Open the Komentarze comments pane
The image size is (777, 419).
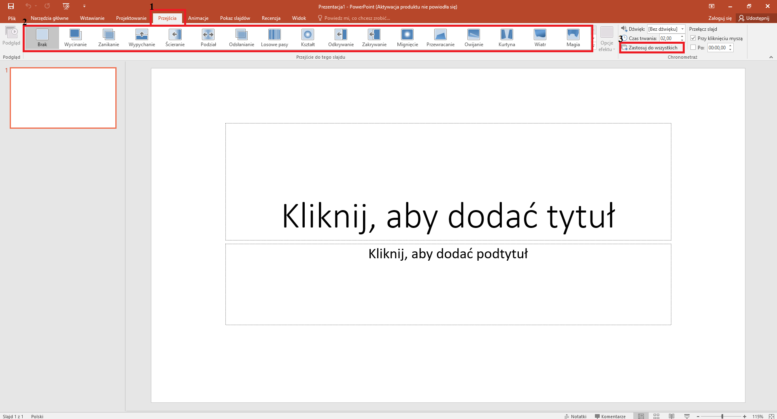tap(610, 416)
